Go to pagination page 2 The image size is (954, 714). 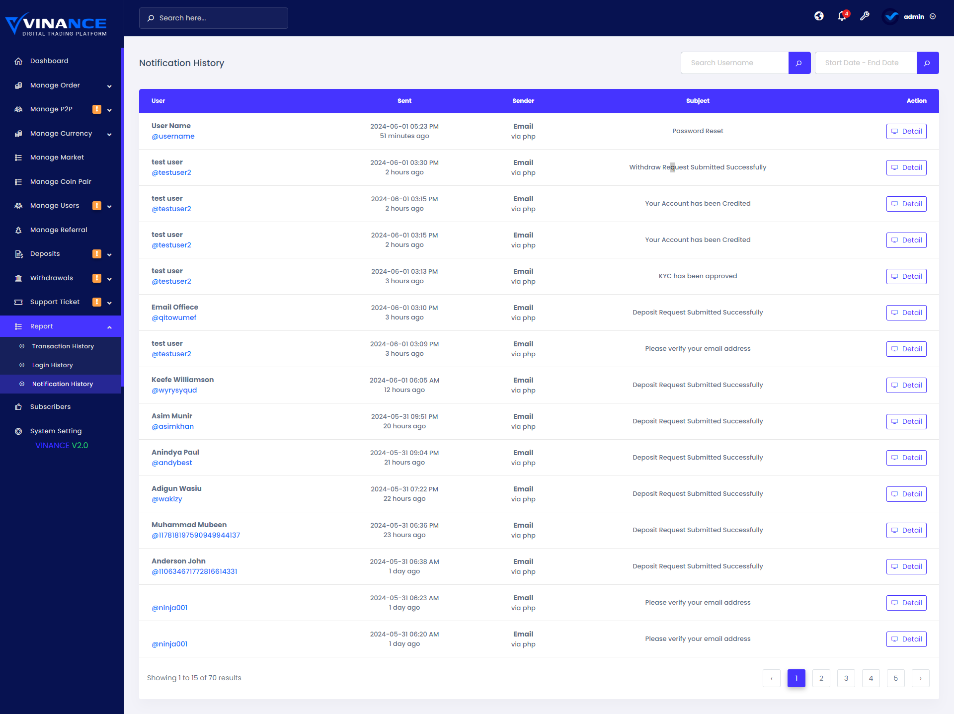point(821,678)
